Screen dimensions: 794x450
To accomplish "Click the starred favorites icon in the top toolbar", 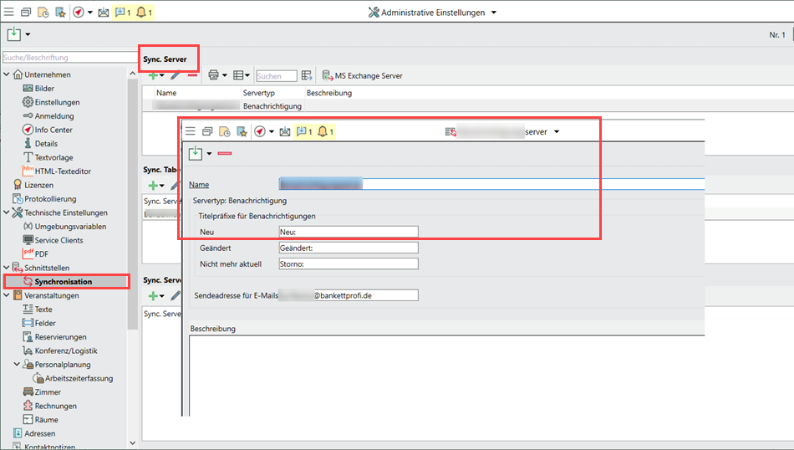I will [x=60, y=13].
